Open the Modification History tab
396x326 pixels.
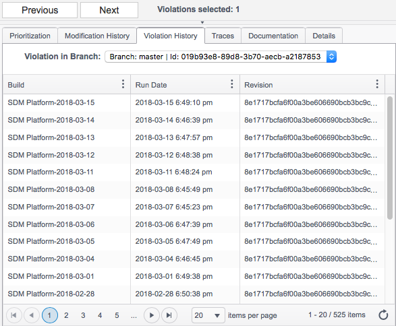pos(97,36)
